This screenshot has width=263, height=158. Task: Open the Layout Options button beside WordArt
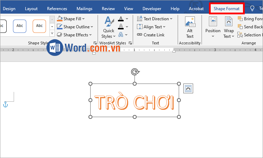(188, 88)
